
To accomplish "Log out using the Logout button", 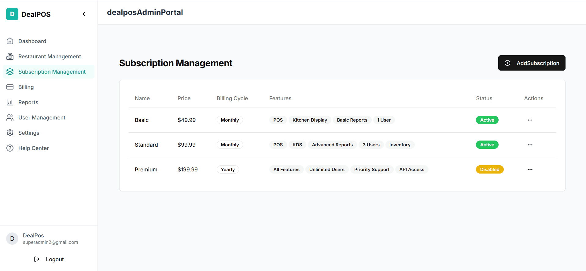I will pyautogui.click(x=49, y=259).
